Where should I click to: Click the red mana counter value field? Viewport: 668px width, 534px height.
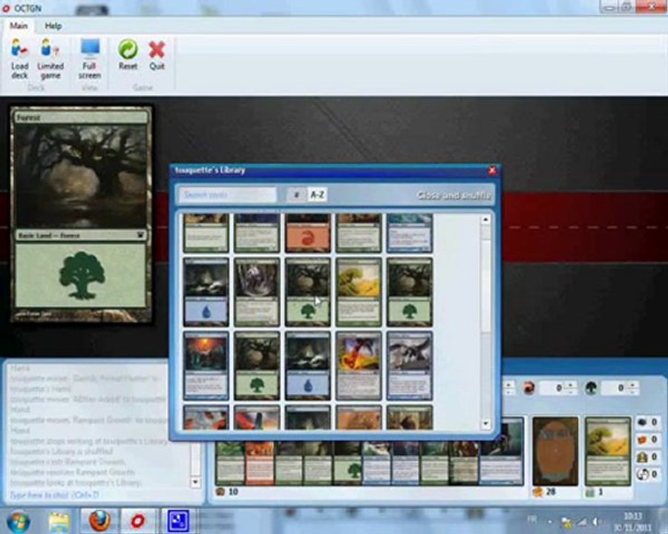coord(554,388)
